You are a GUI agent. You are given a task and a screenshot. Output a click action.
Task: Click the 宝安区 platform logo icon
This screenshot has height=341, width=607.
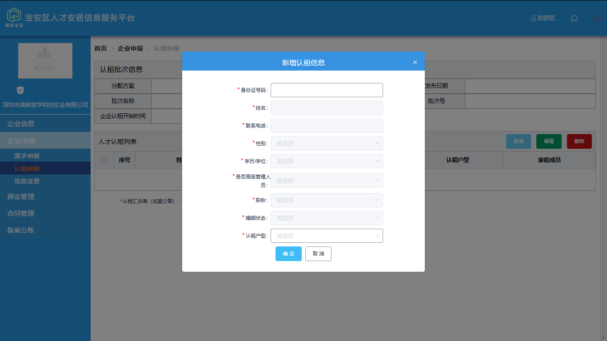(14, 16)
